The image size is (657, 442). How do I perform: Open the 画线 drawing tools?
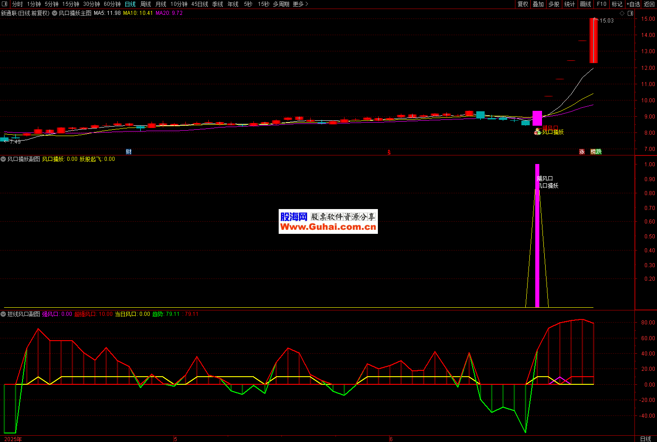pyautogui.click(x=586, y=4)
